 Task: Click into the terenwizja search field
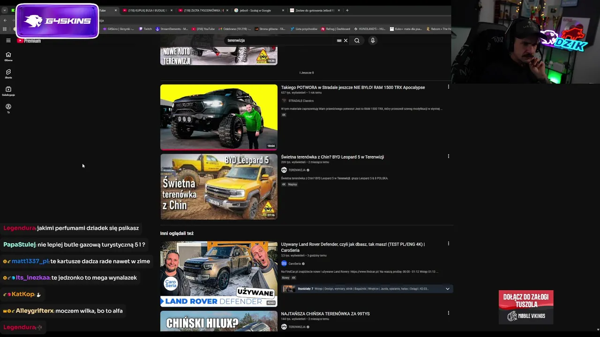(x=281, y=41)
